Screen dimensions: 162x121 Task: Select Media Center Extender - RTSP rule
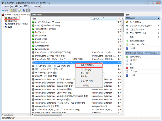tap(76, 90)
